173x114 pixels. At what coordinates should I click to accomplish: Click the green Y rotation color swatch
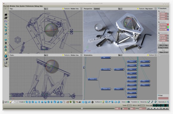pyautogui.click(x=168, y=27)
